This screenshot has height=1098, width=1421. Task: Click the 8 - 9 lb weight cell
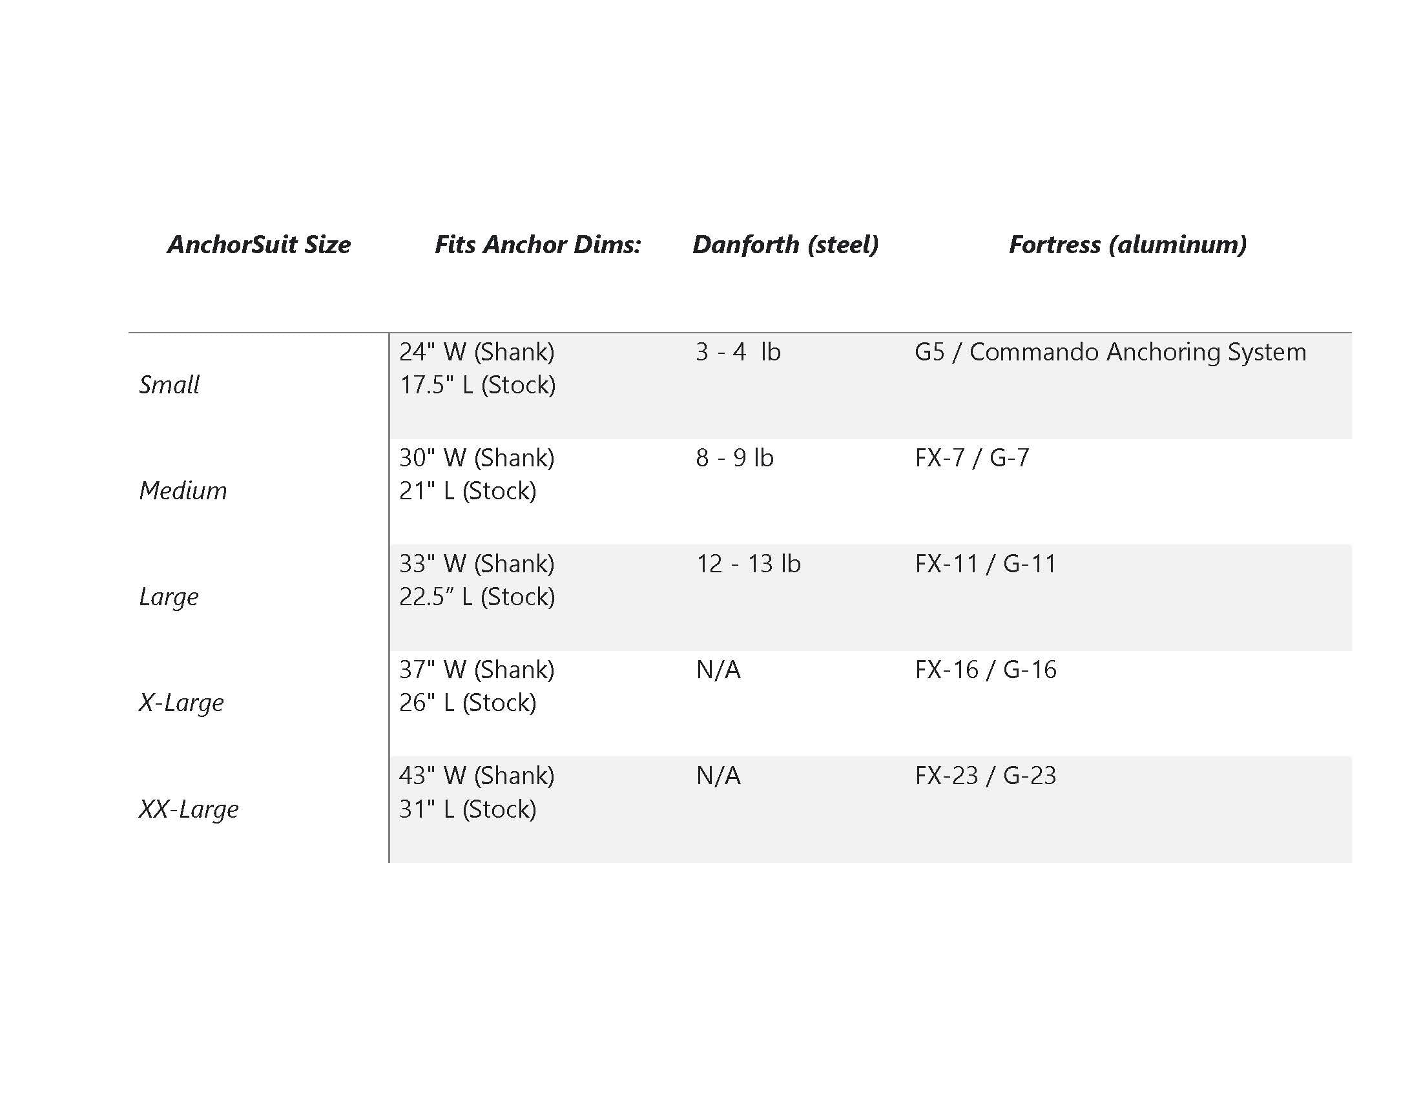point(734,458)
